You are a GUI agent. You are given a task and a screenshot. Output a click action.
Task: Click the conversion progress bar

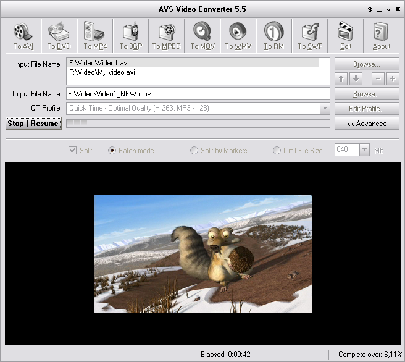pyautogui.click(x=198, y=124)
